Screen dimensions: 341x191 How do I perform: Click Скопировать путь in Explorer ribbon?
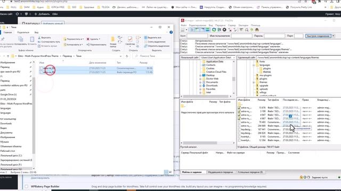49,42
